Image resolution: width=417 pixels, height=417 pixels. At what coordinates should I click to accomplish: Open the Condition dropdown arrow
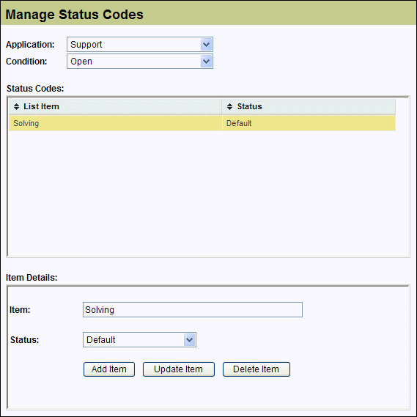[x=206, y=62]
